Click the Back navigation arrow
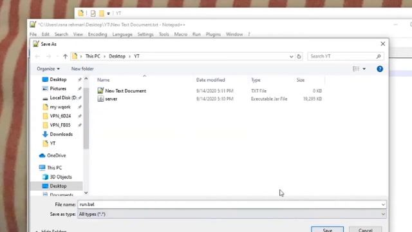This screenshot has width=412, height=232. click(x=37, y=56)
